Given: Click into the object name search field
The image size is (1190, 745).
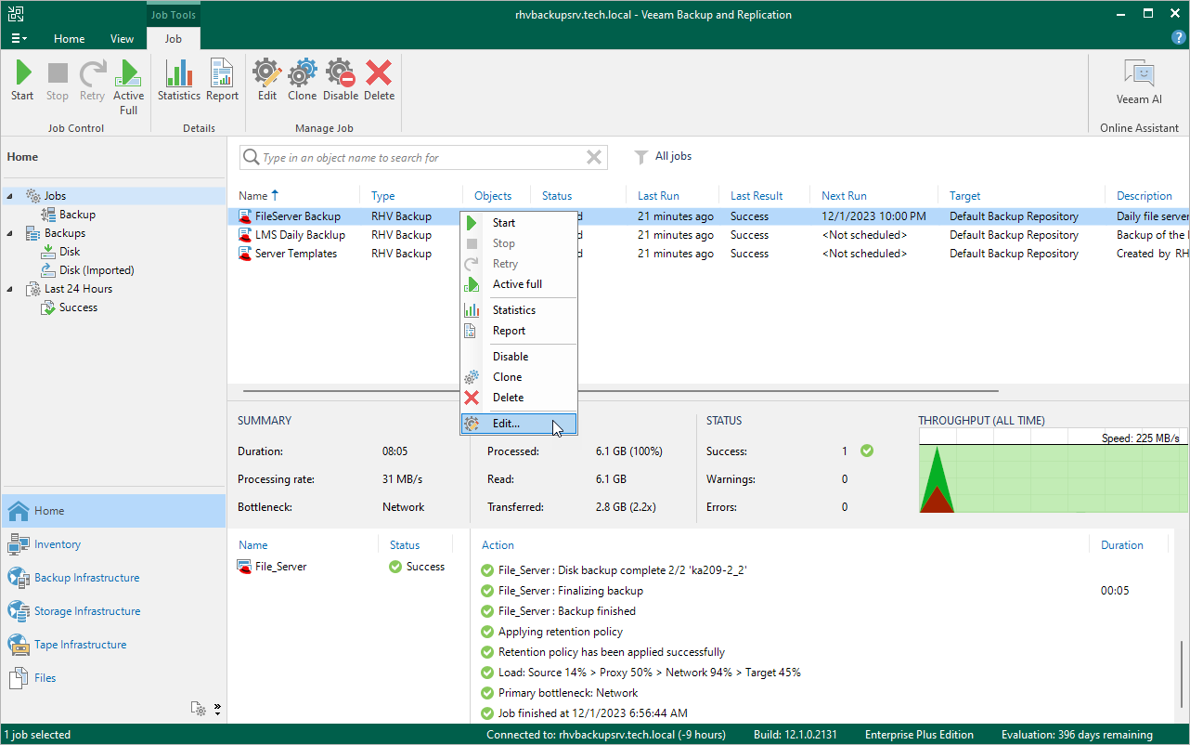Looking at the screenshot, I should (x=422, y=158).
